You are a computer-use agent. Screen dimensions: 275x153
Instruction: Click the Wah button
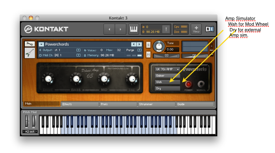point(167,82)
